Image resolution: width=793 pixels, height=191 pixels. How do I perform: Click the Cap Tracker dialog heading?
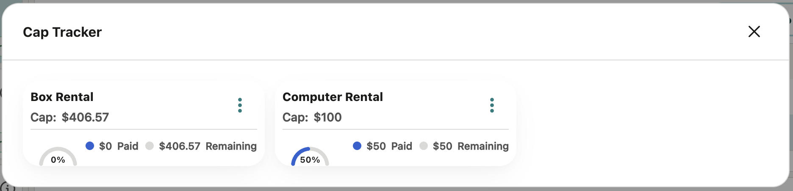(62, 32)
